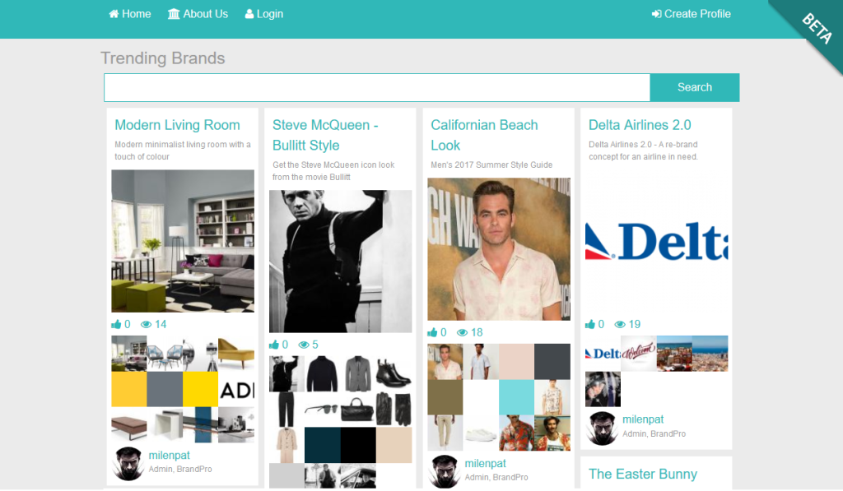Select the black chelsea boots thumbnail
This screenshot has height=491, width=843.
point(394,374)
